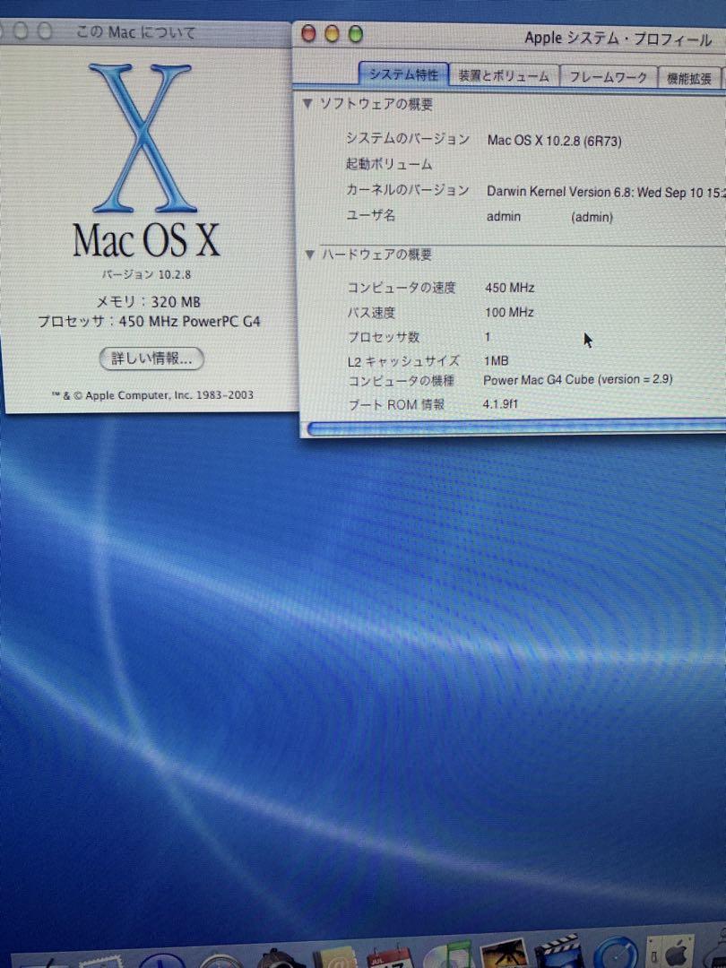Select the フレームワーク tab
The height and width of the screenshot is (968, 726).
point(608,77)
